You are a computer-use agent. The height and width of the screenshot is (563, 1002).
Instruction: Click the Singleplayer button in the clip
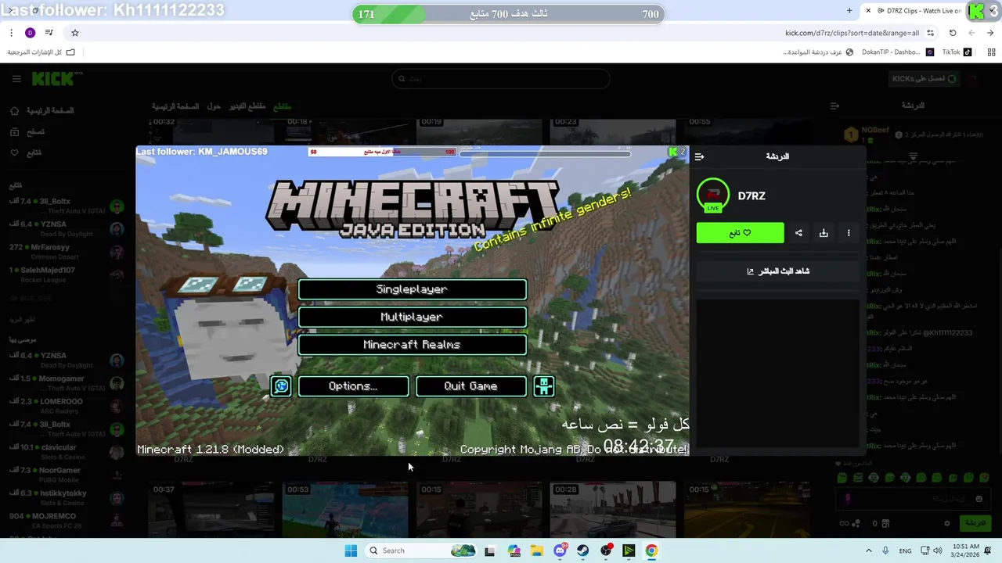click(412, 289)
